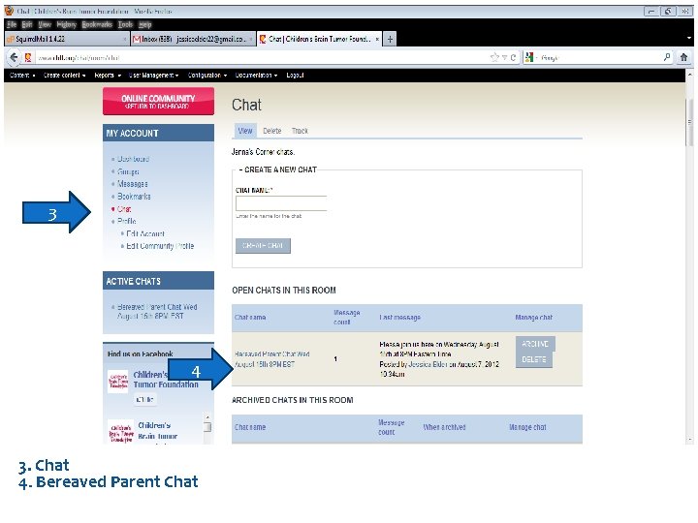Expand the Reports admin dropdown

tap(108, 76)
